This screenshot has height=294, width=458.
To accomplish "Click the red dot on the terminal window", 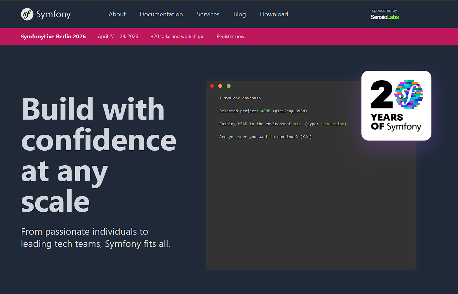I will click(x=212, y=86).
